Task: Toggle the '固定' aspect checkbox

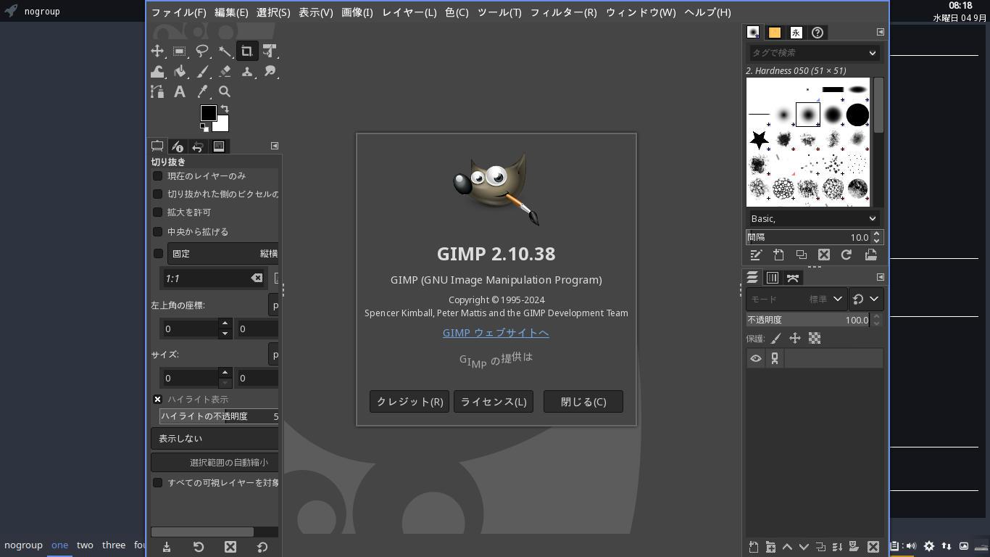Action: pyautogui.click(x=158, y=254)
